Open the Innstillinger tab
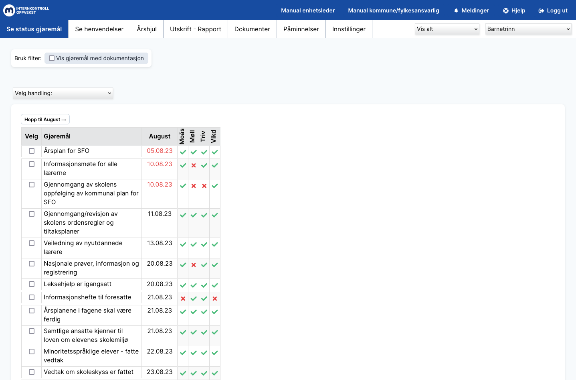This screenshot has width=576, height=380. (x=349, y=29)
